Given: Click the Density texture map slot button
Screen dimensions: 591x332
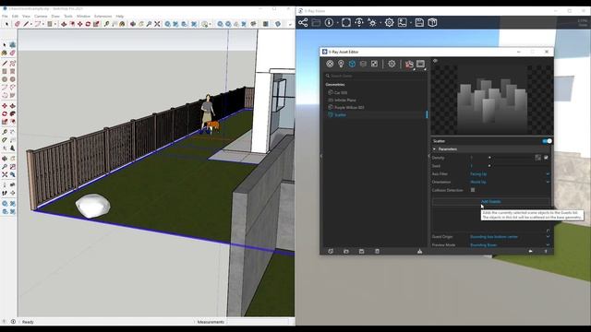Looking at the screenshot, I should (x=537, y=158).
